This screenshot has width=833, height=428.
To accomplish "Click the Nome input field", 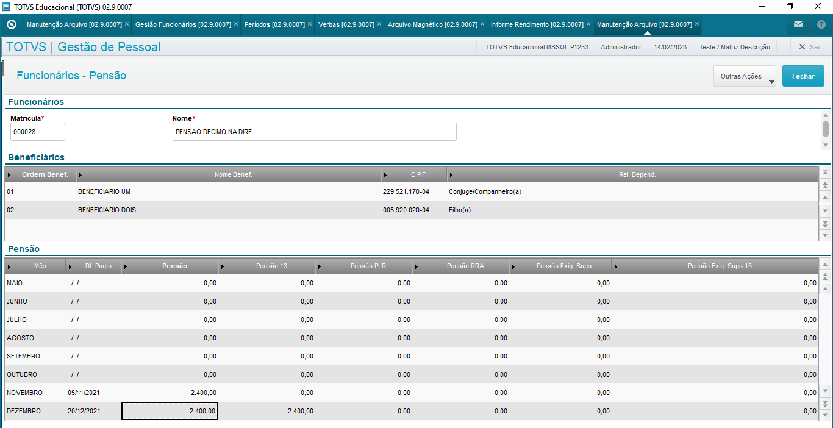I will (x=315, y=132).
